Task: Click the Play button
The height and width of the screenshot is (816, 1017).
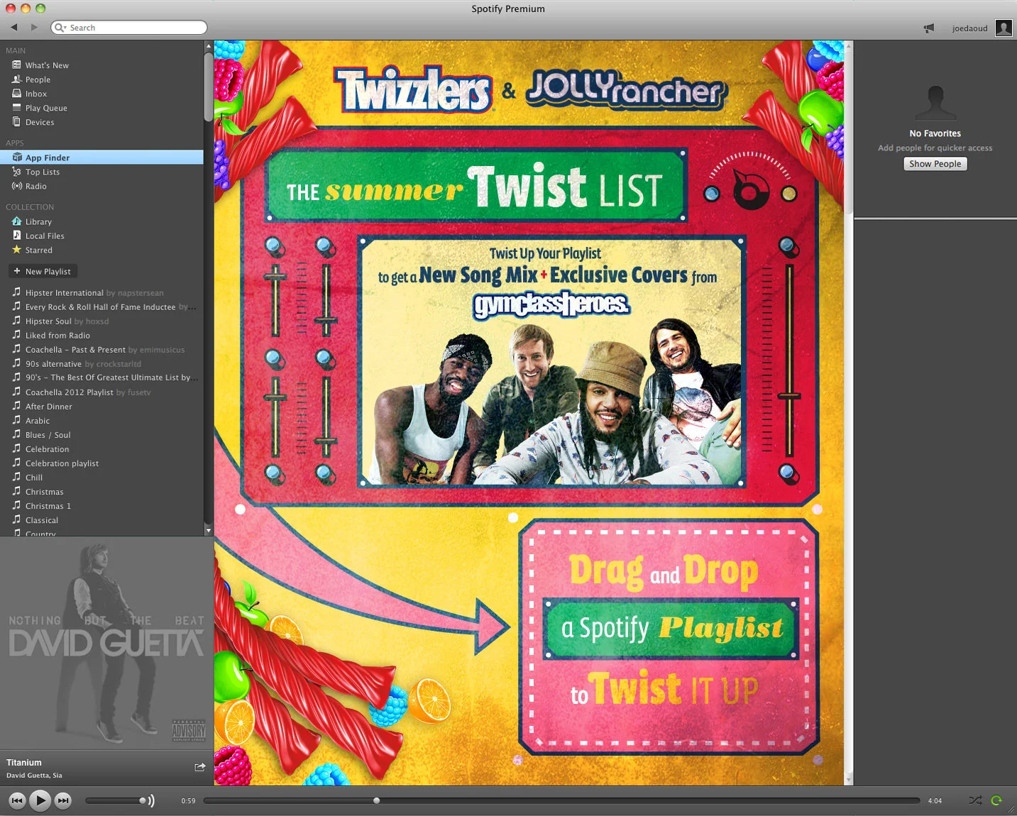Action: 40,800
